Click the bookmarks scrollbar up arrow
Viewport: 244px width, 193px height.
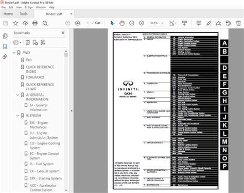coord(66,51)
